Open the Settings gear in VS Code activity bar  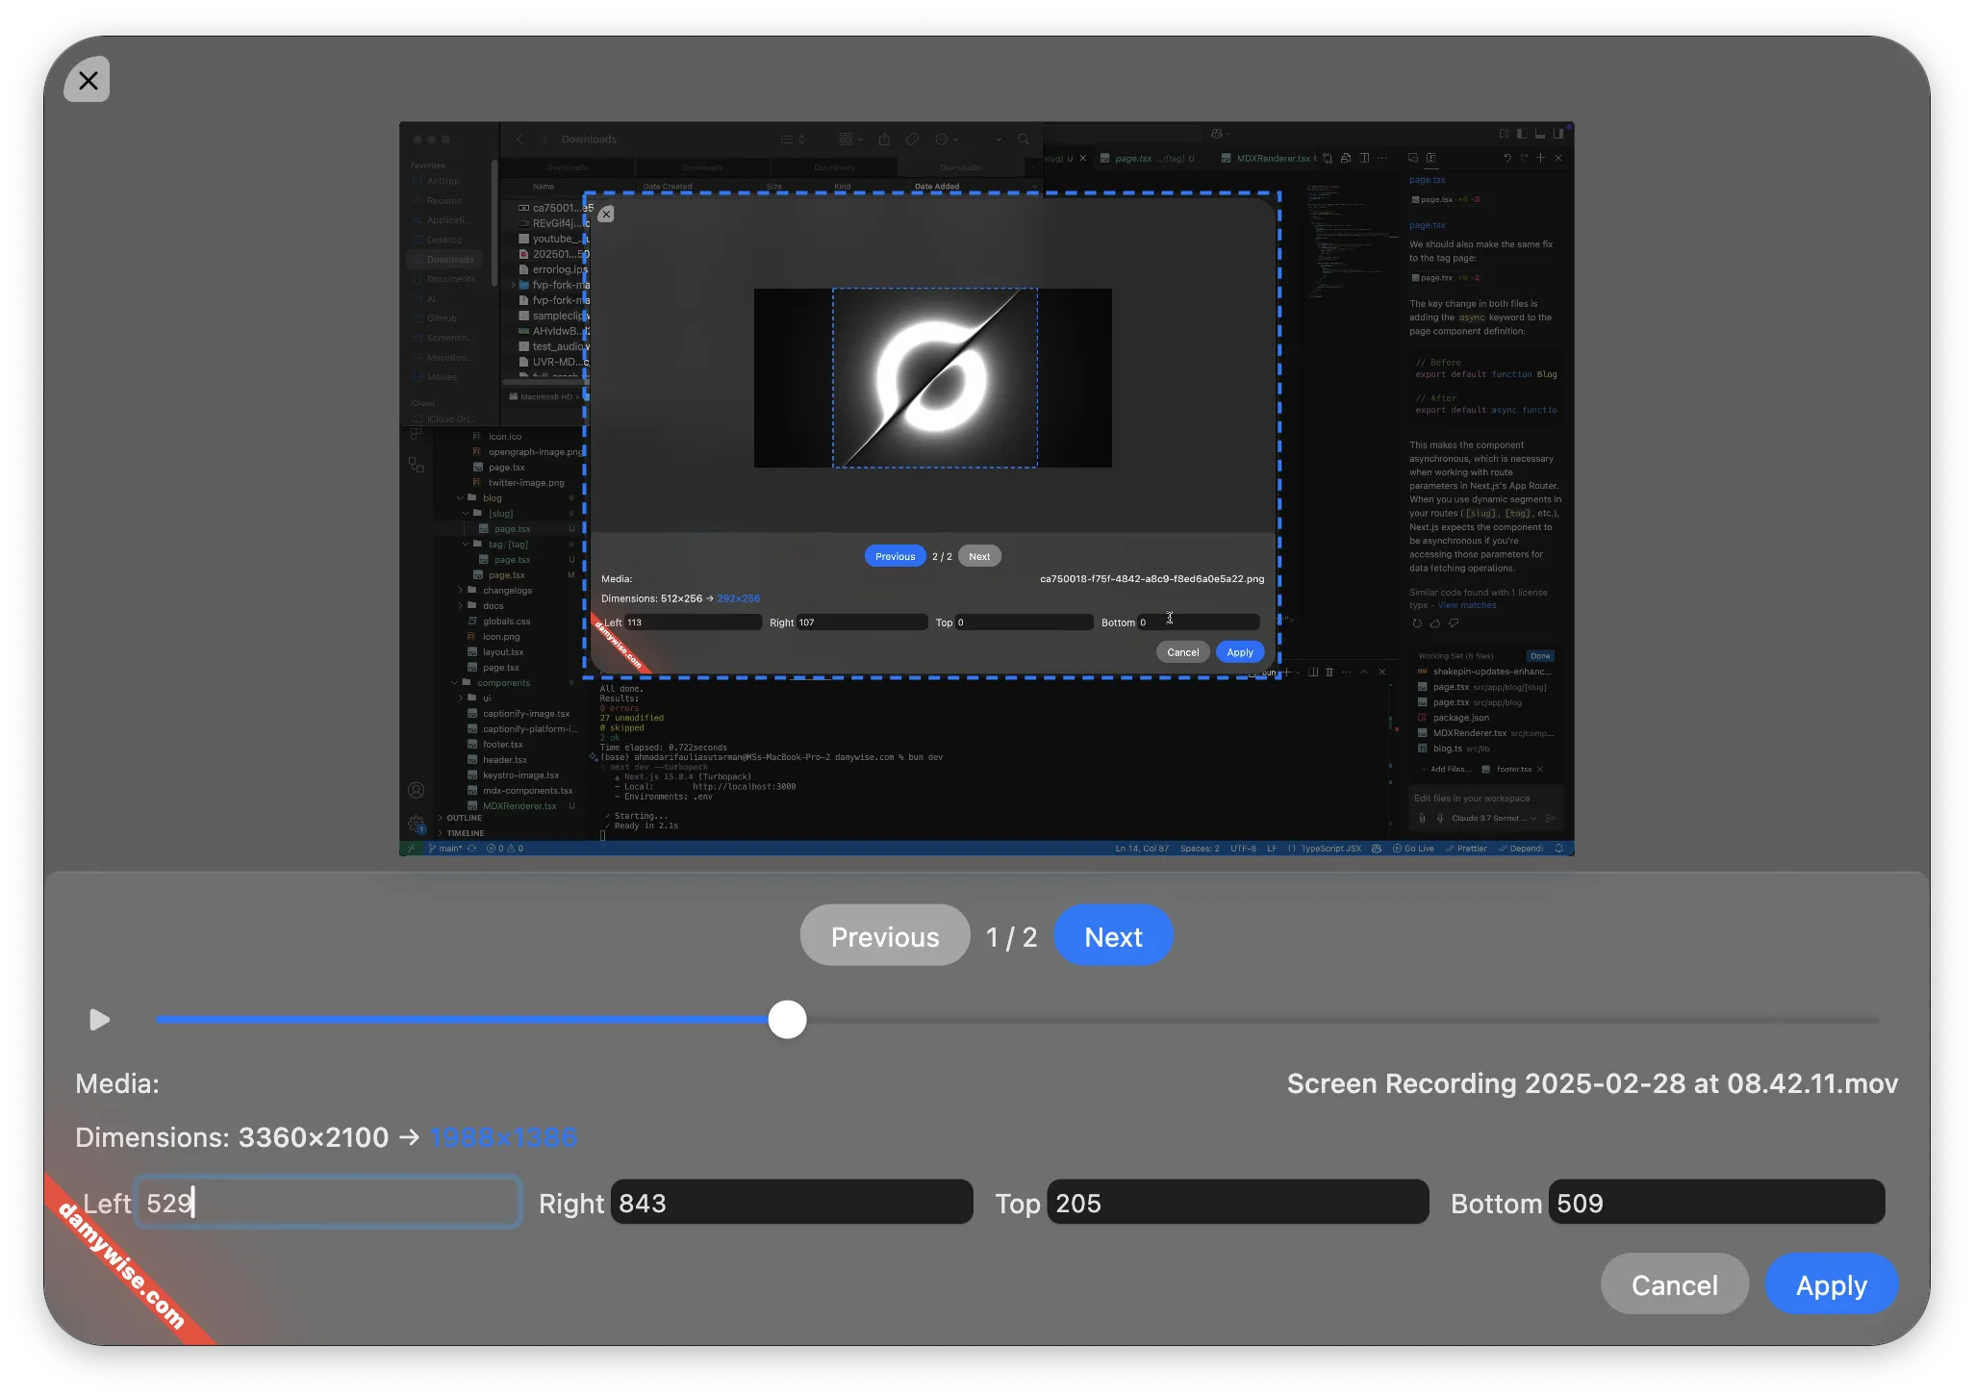click(417, 824)
